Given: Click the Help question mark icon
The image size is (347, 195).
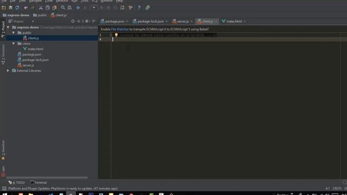Looking at the screenshot, I should point(139,8).
